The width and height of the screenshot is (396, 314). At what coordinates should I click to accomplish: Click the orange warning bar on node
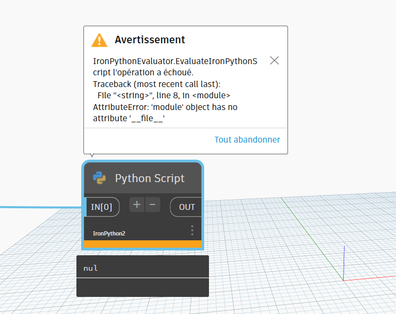[143, 244]
